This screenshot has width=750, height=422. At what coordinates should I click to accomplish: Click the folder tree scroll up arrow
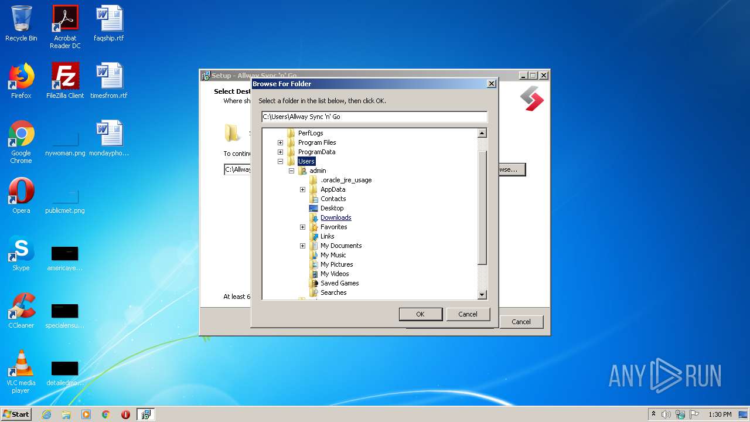(482, 133)
